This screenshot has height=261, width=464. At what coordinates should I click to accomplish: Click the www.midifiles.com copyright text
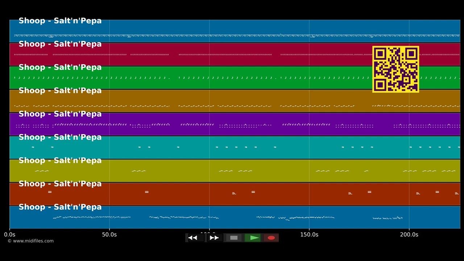coord(30,241)
